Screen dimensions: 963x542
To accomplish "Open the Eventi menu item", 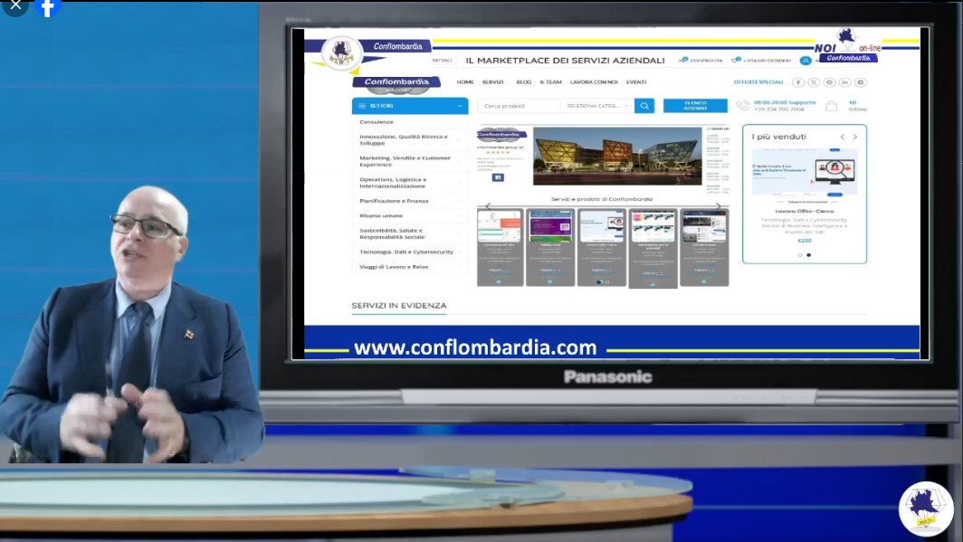I will click(636, 82).
